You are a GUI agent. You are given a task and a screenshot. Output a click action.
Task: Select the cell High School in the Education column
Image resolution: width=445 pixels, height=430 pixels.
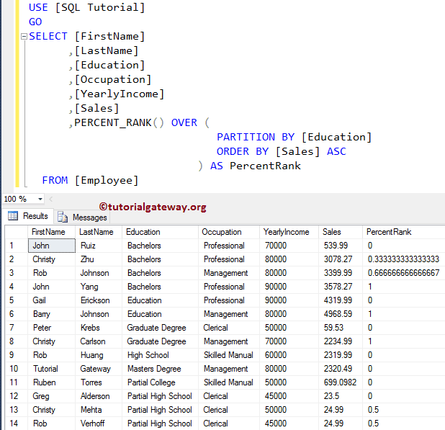tap(160, 355)
